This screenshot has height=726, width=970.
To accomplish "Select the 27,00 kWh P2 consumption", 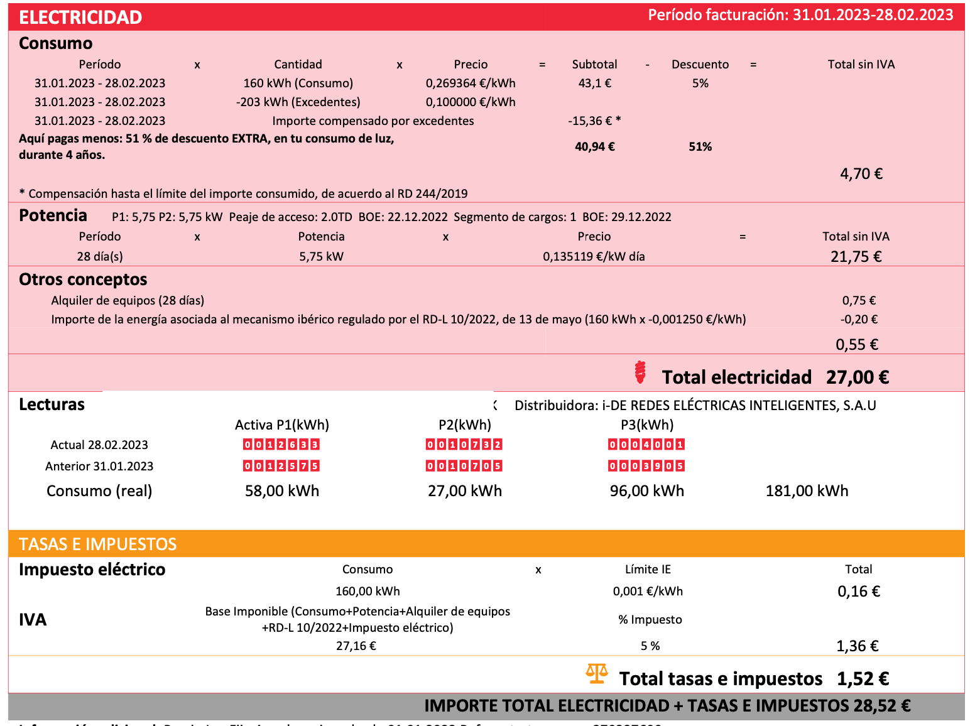I will point(465,490).
